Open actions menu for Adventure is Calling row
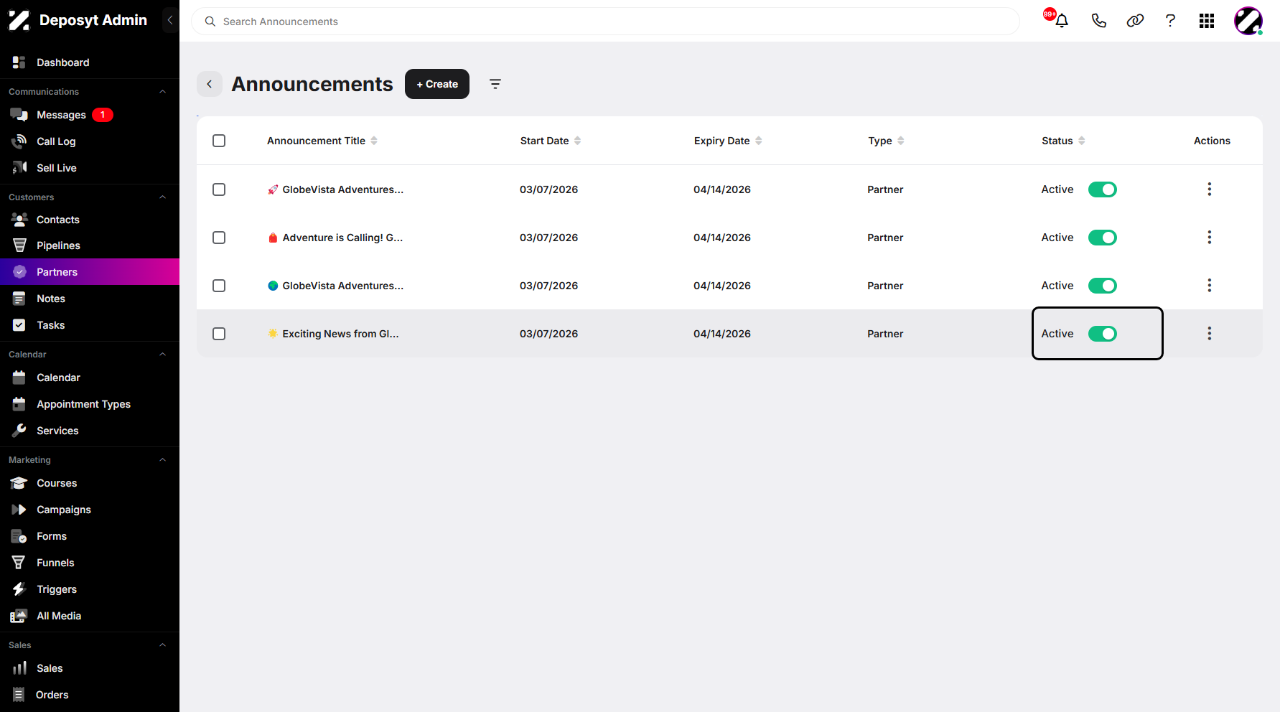This screenshot has height=712, width=1280. click(x=1210, y=238)
